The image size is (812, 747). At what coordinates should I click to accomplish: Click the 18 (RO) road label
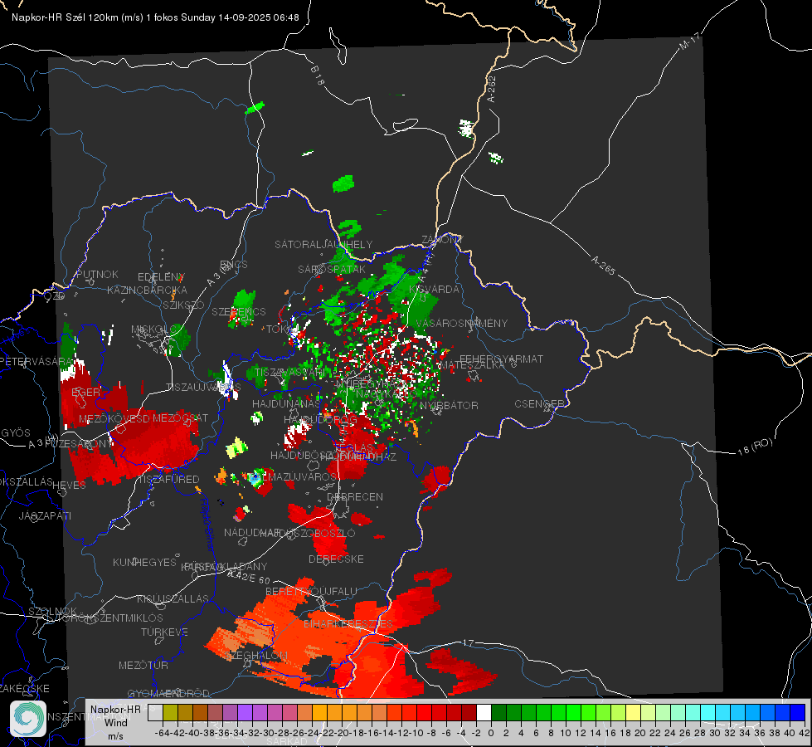755,447
